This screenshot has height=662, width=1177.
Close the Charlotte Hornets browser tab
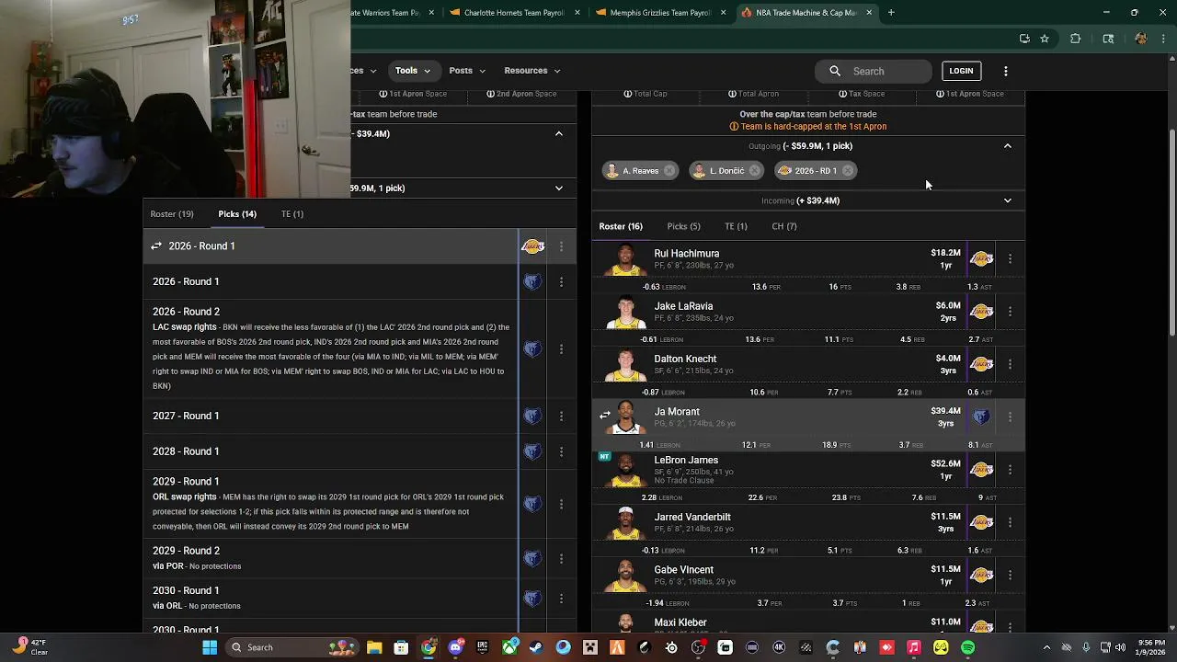pos(577,13)
